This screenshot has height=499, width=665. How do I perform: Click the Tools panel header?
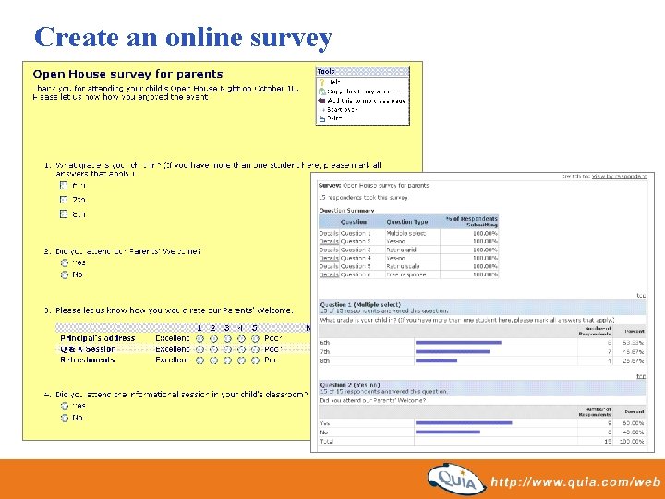[x=363, y=72]
